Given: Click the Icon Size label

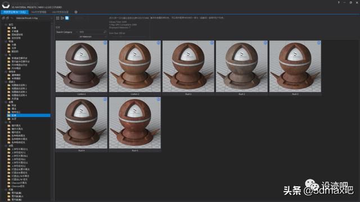Looking at the screenshot, I should [x=117, y=33].
